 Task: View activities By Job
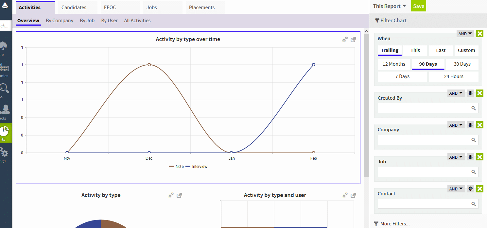click(x=87, y=21)
